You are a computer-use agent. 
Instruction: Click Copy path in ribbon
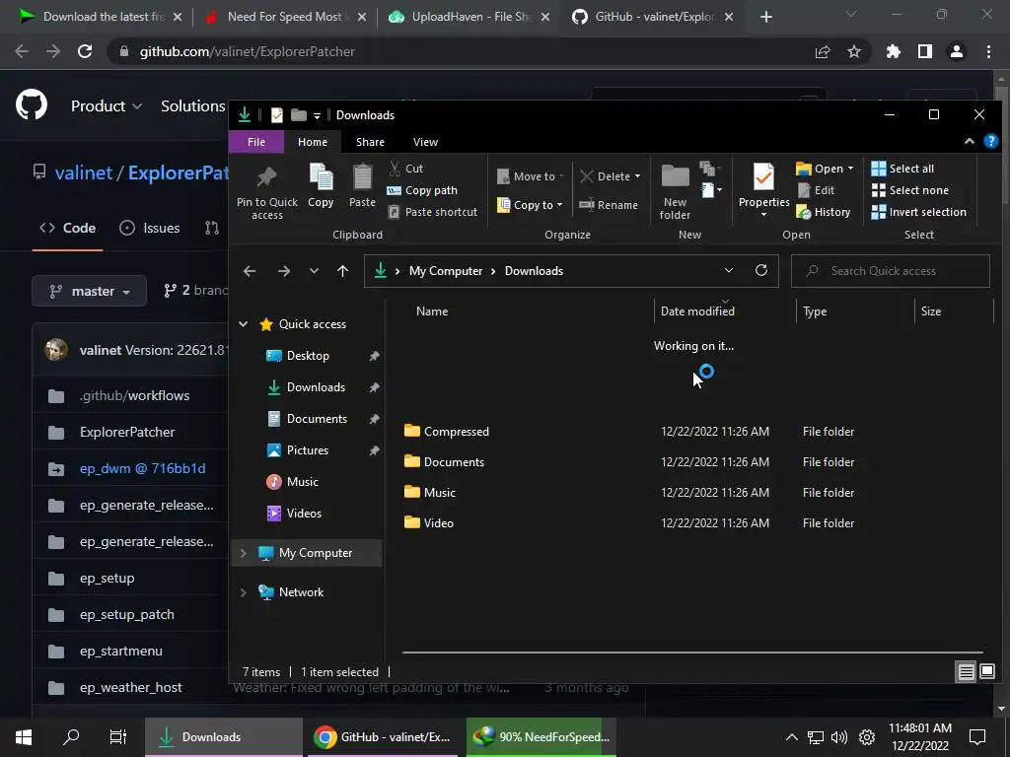pyautogui.click(x=422, y=190)
